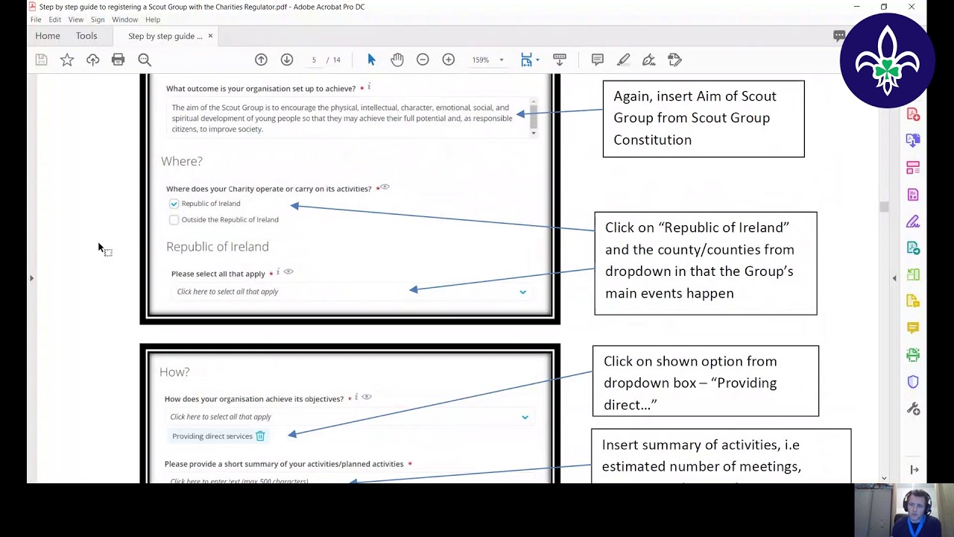The height and width of the screenshot is (537, 954).
Task: Expand the left navigation pane
Action: pyautogui.click(x=31, y=278)
